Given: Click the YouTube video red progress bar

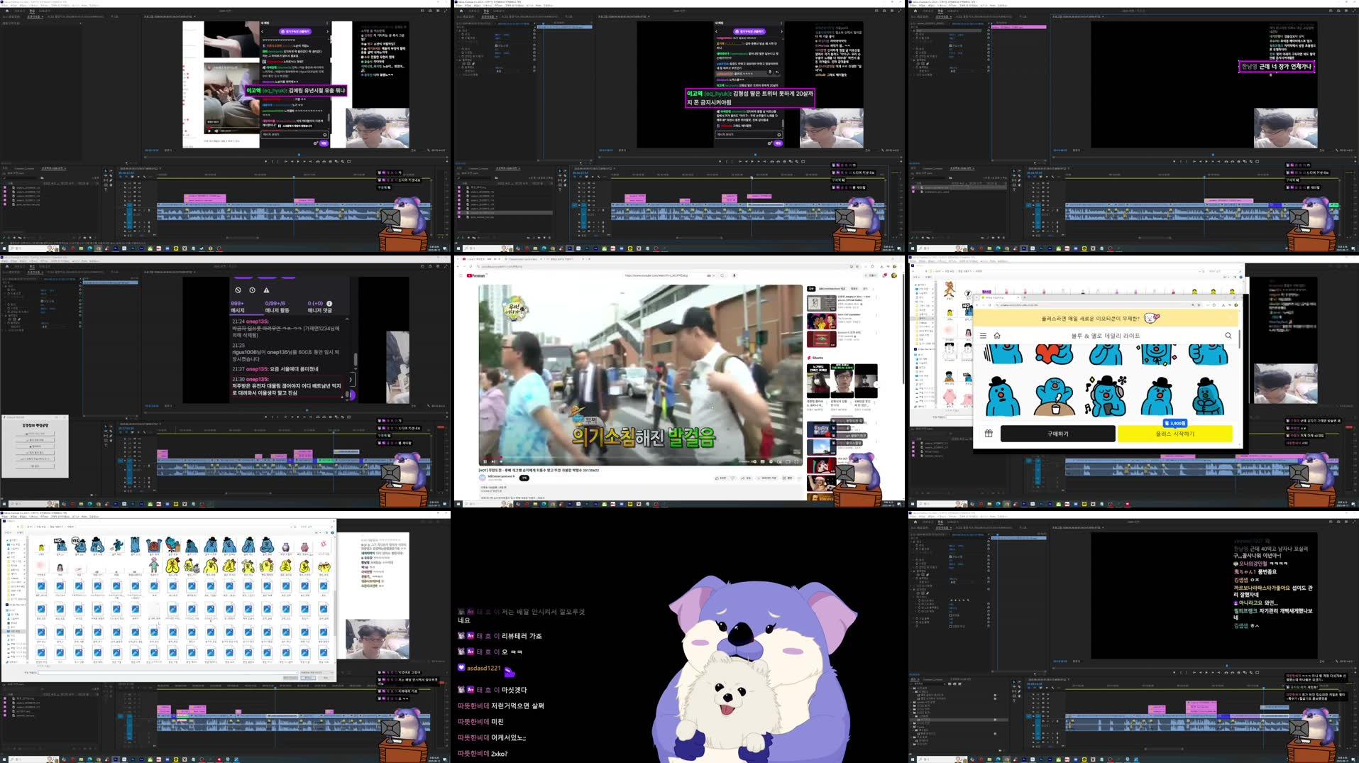Looking at the screenshot, I should click(x=491, y=456).
